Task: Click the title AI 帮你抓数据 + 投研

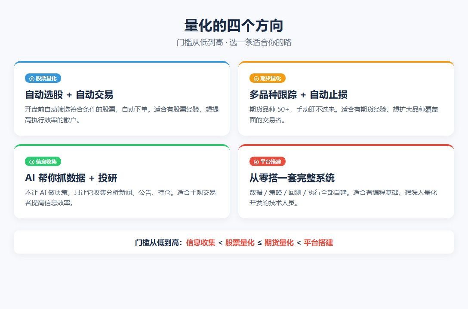Action: [x=71, y=178]
